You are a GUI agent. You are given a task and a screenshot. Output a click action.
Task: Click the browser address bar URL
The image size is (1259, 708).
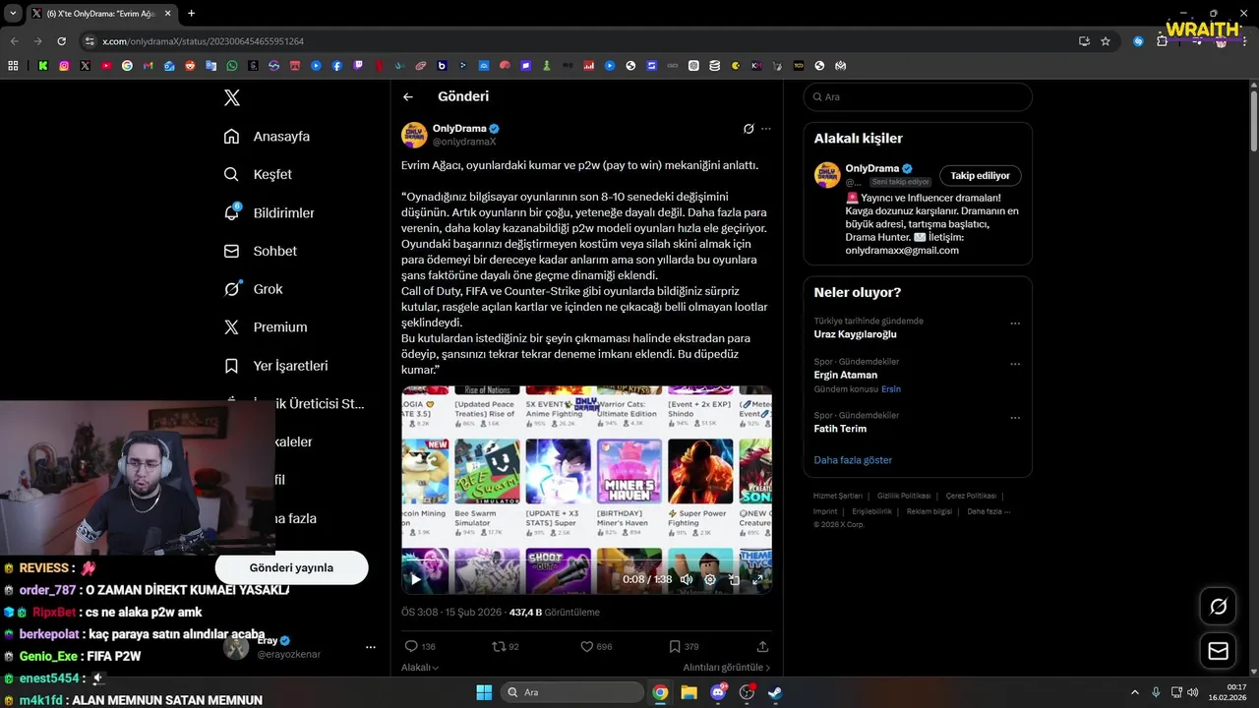tap(203, 41)
